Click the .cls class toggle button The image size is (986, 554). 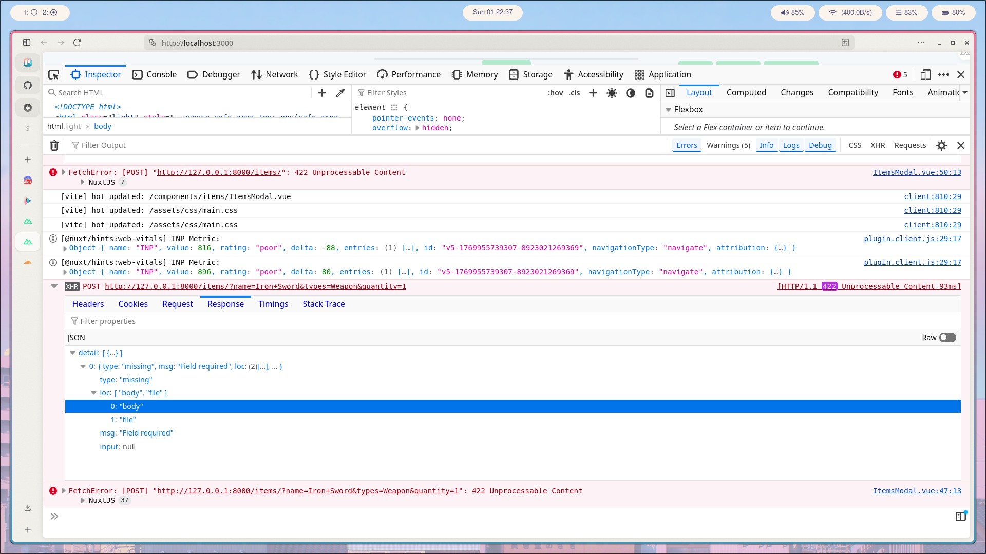[x=574, y=93]
